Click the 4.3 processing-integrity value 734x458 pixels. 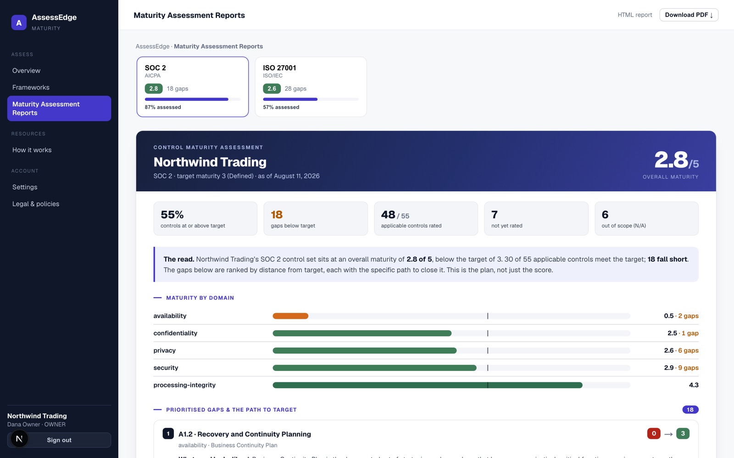pyautogui.click(x=694, y=385)
